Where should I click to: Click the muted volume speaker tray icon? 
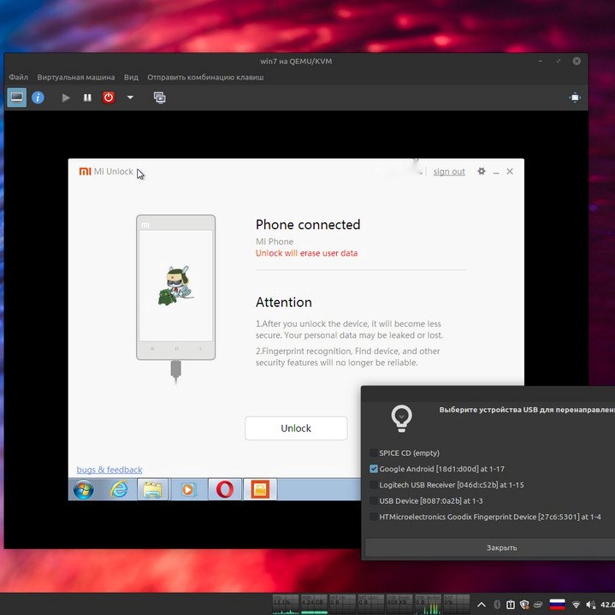tap(590, 605)
